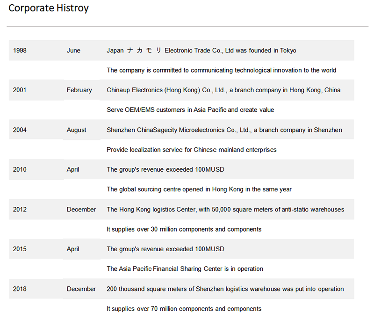
Task: Select the 2004 year cell
Action: [x=20, y=130]
